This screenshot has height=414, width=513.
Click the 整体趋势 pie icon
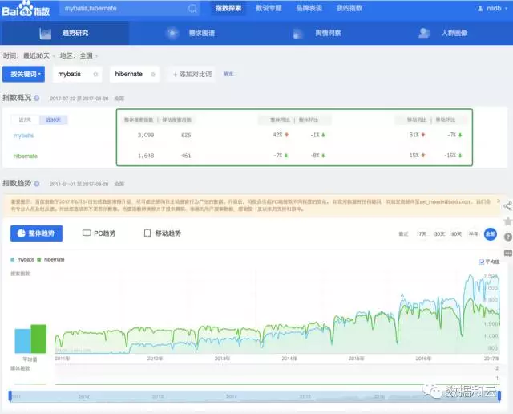pyautogui.click(x=22, y=233)
